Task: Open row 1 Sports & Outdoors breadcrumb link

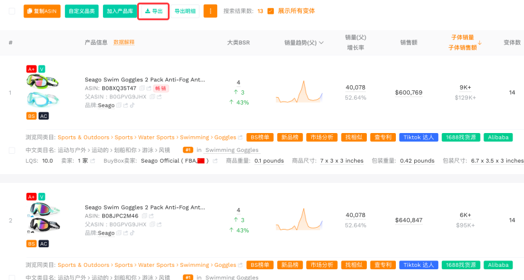Action: (83, 137)
